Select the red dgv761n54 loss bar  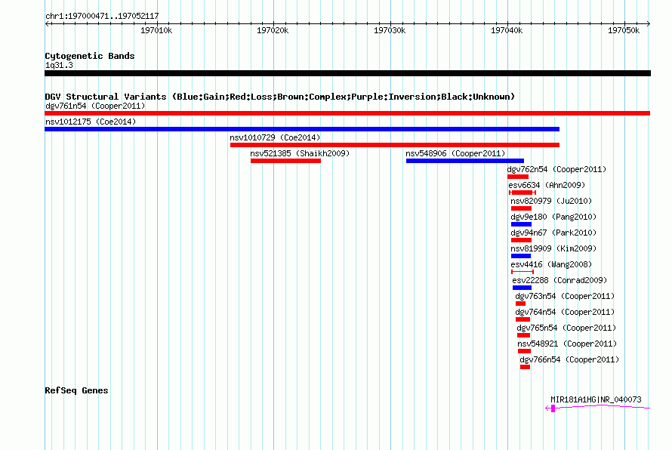347,113
